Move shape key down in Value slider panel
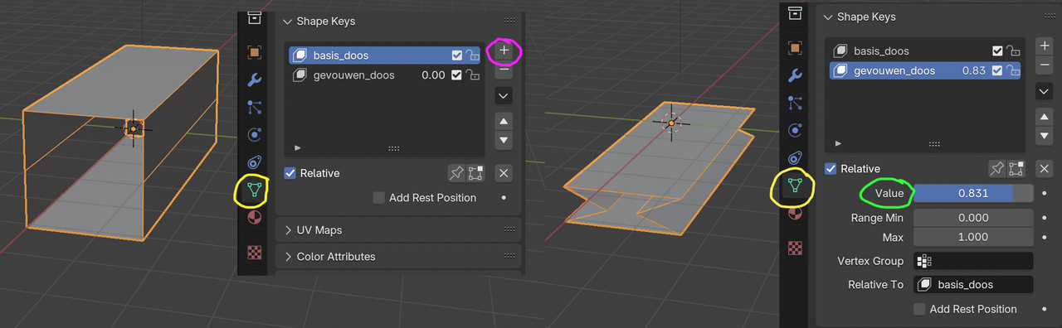This screenshot has height=328, width=1062. (x=1045, y=135)
